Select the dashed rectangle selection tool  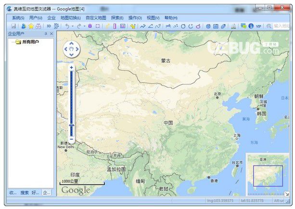(x=98, y=26)
